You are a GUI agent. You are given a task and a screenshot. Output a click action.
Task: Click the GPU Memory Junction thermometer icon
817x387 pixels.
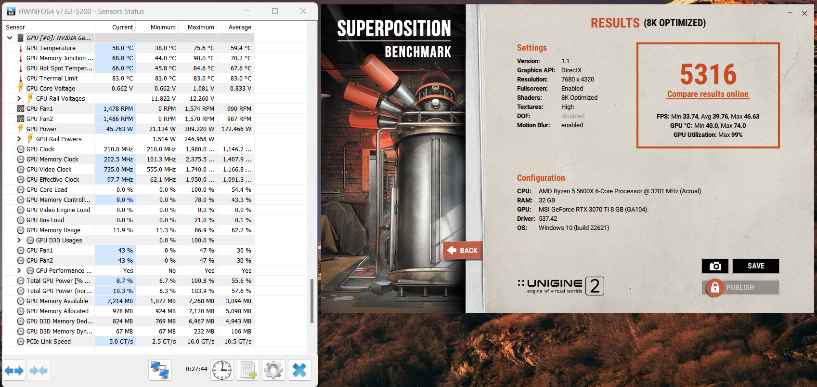pyautogui.click(x=20, y=58)
